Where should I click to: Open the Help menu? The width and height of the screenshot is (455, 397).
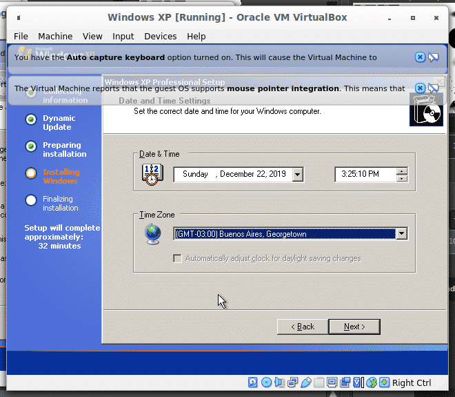click(196, 37)
